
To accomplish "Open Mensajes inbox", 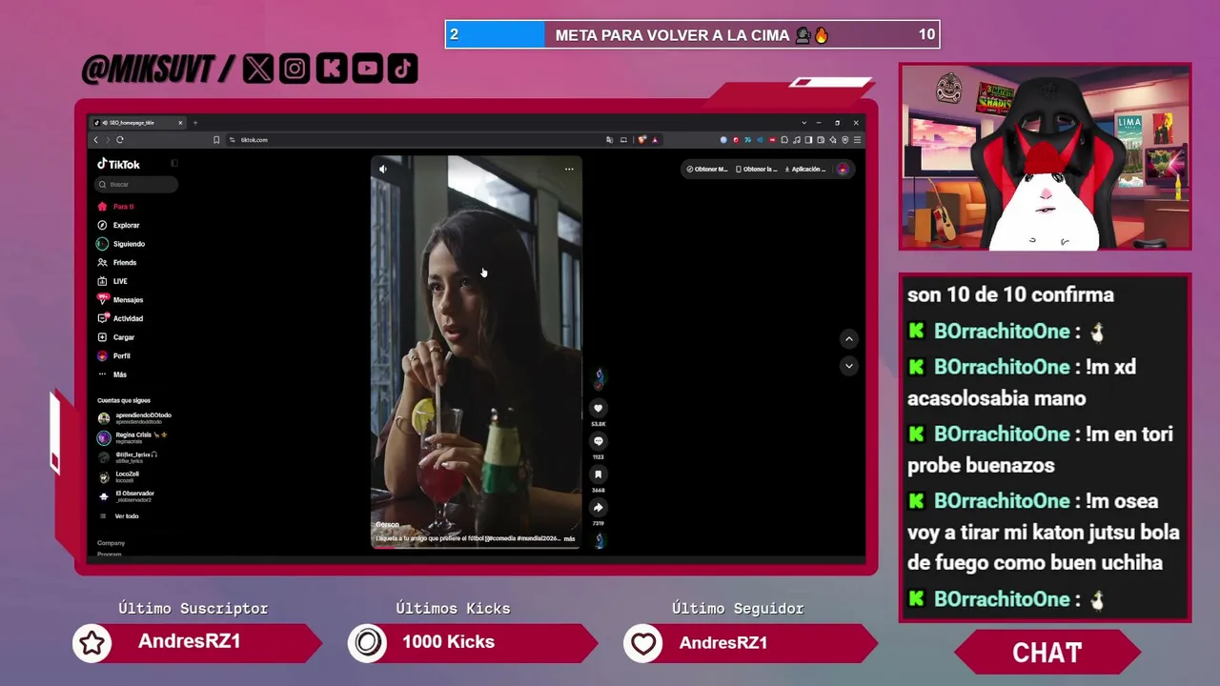I will point(120,300).
